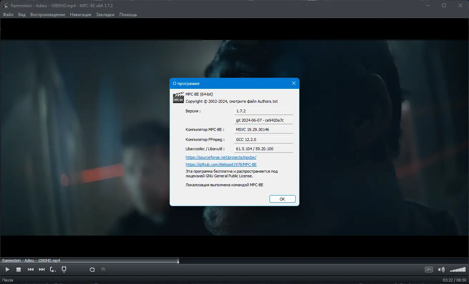Screen dimensions: 469x284
Task: Click the seek bar timeline
Action: pyautogui.click(x=234, y=260)
